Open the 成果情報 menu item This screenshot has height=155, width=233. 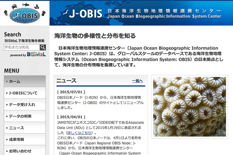pos(25,139)
